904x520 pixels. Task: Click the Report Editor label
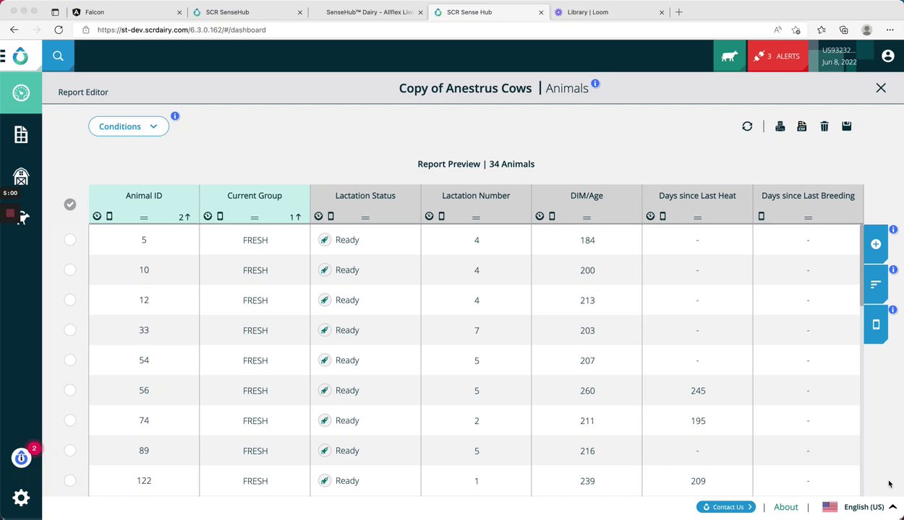click(x=83, y=92)
